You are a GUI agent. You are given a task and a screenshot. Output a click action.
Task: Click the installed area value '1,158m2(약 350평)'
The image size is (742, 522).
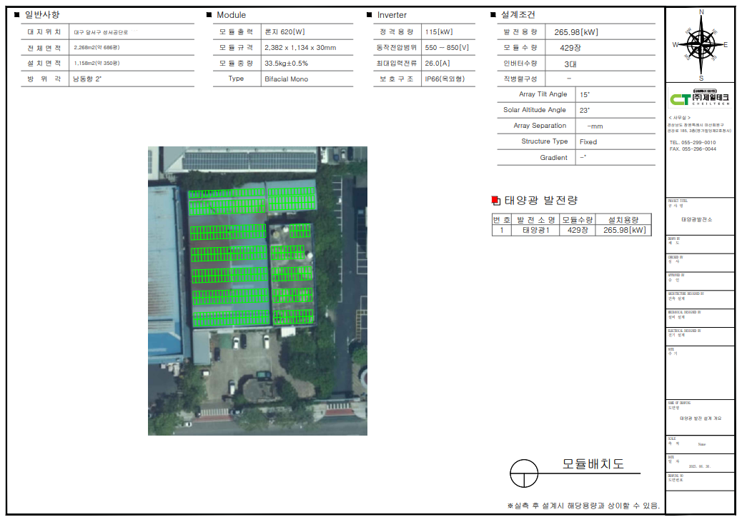97,63
